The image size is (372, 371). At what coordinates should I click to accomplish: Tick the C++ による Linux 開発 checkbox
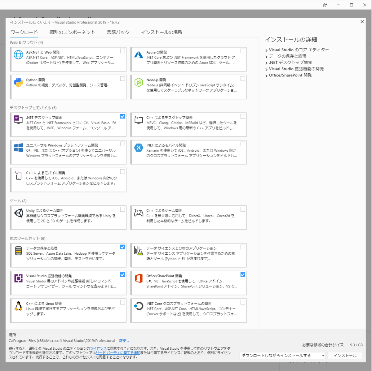coord(122,302)
